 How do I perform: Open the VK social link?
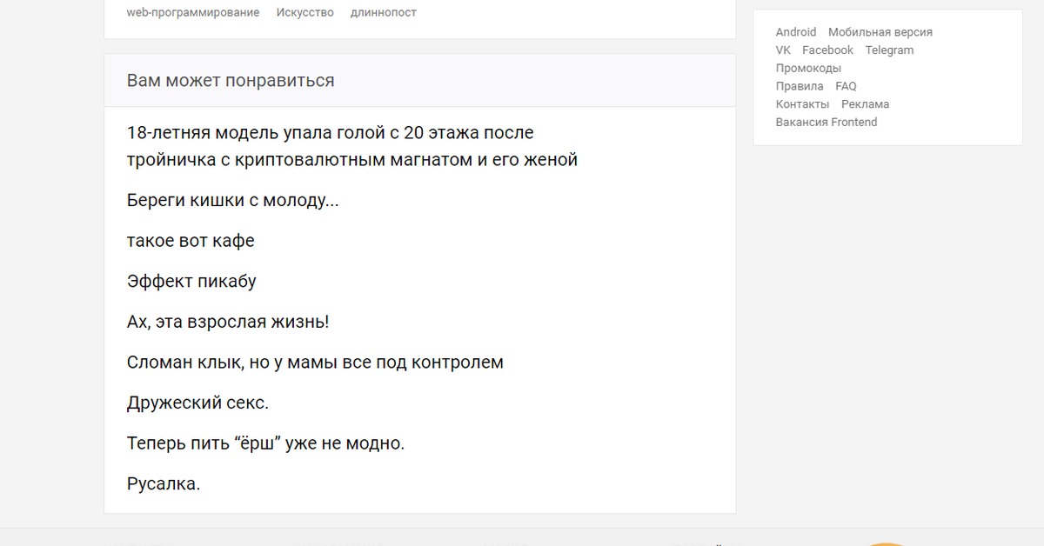[783, 50]
